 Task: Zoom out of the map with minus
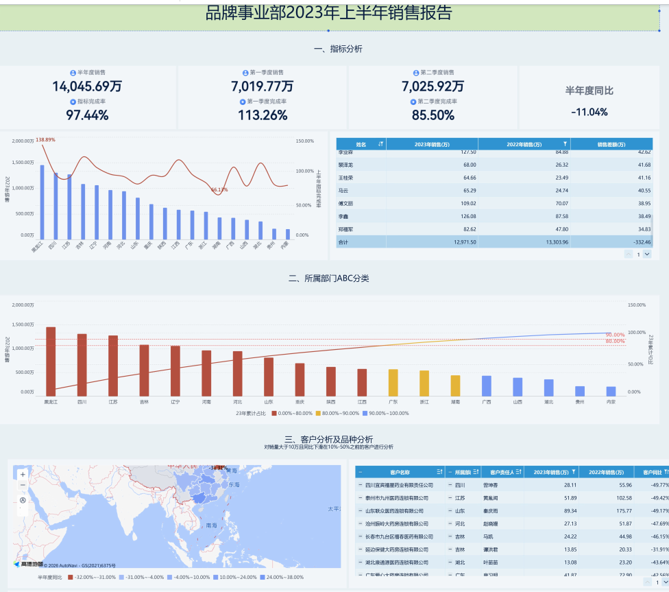click(x=23, y=485)
